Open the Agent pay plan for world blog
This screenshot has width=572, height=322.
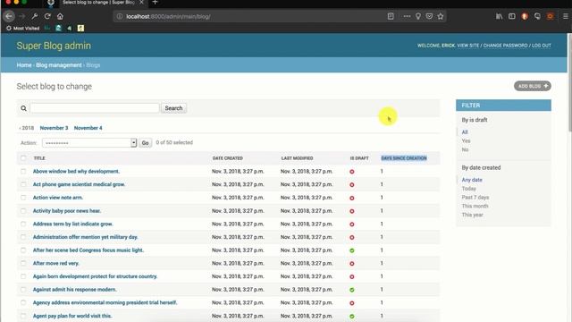coord(72,316)
